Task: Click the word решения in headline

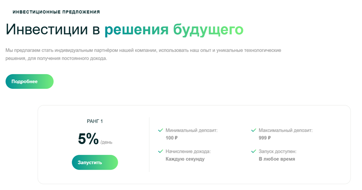Action: (x=136, y=30)
